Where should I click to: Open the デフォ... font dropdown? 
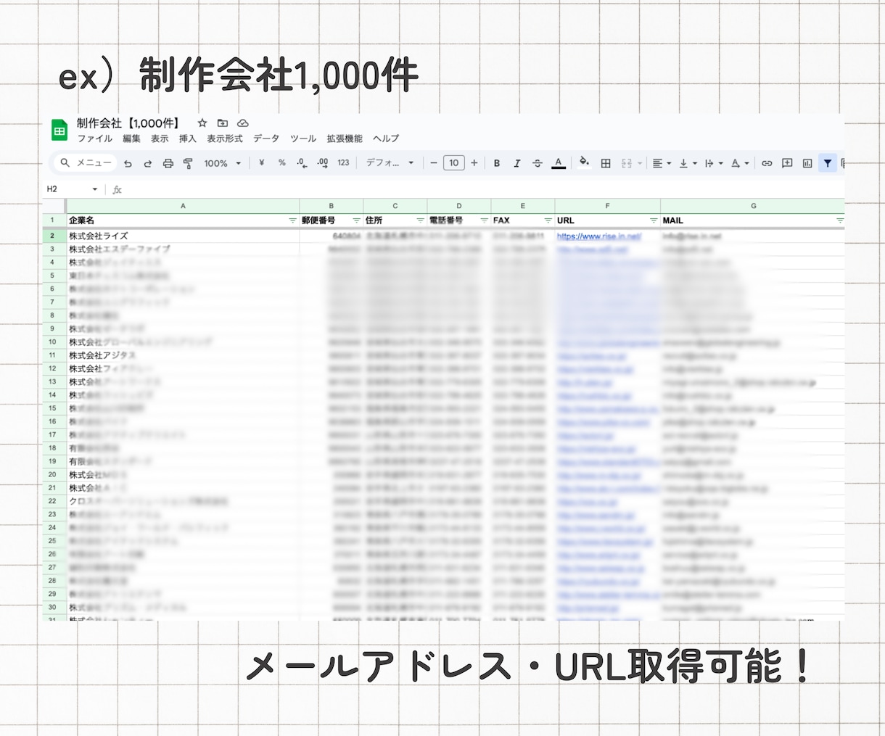pyautogui.click(x=390, y=163)
